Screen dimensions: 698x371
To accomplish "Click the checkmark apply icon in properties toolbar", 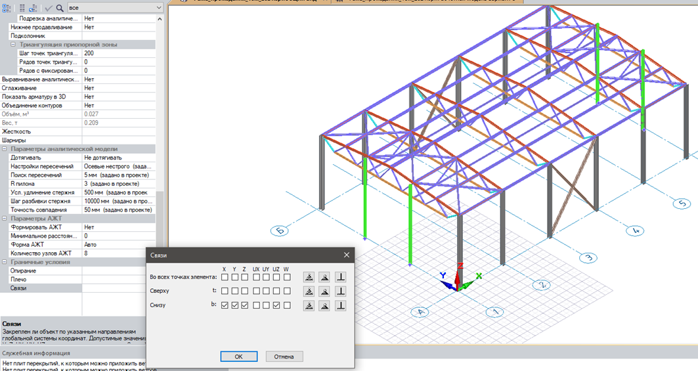I will (49, 8).
